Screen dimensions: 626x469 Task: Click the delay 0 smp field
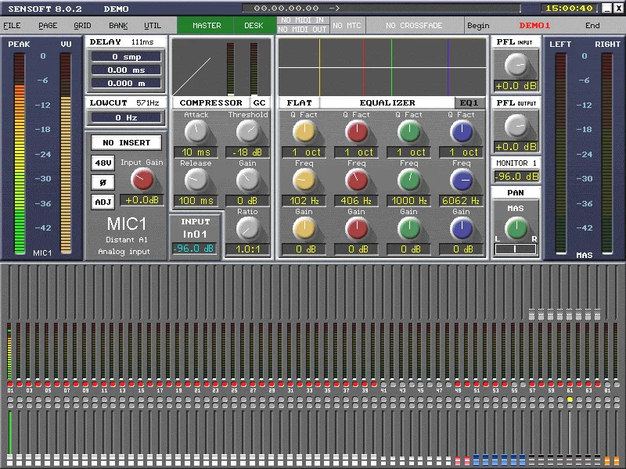[126, 56]
